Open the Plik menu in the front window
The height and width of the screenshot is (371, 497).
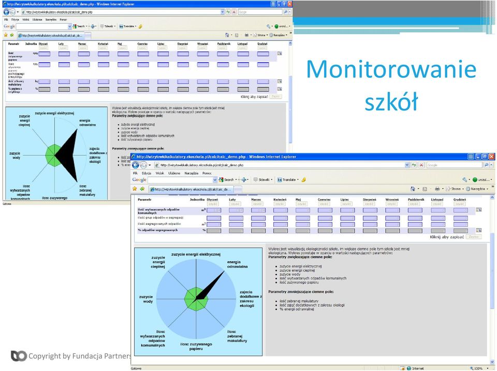(x=135, y=173)
